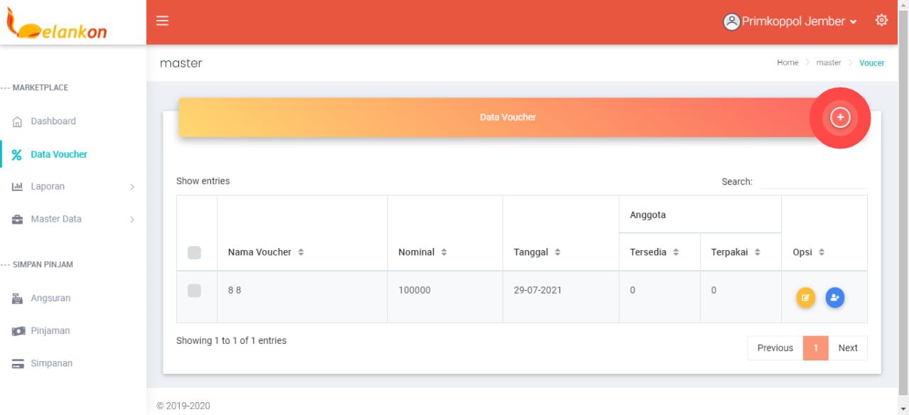Click the page vertical scrollbar

(x=903, y=213)
